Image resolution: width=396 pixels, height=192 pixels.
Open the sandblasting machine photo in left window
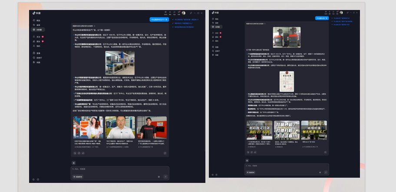pos(120,63)
